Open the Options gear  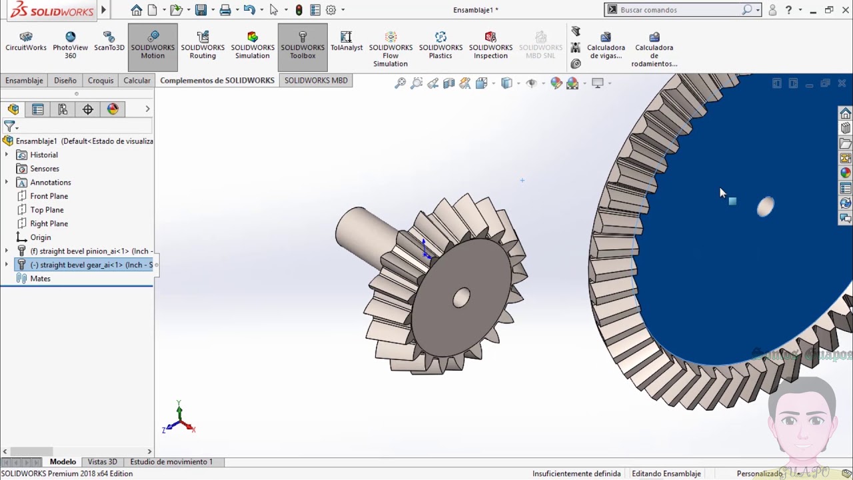(x=331, y=10)
